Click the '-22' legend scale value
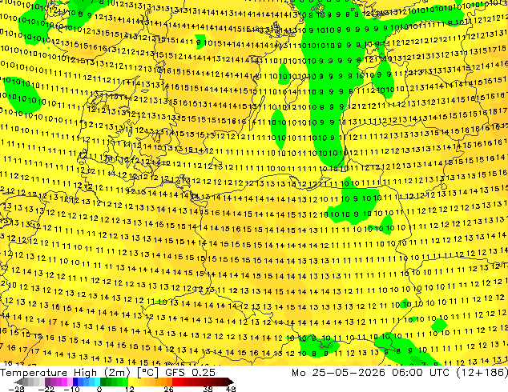Screen dimensions: 508x392 tap(46, 389)
